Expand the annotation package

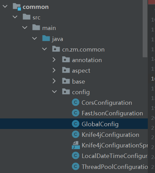(54, 60)
